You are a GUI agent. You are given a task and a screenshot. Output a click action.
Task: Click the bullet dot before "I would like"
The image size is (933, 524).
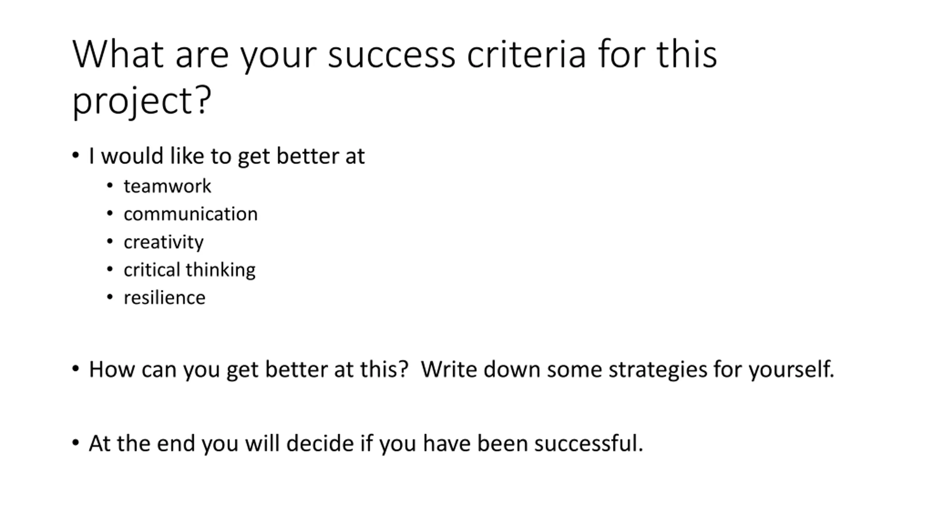click(75, 156)
